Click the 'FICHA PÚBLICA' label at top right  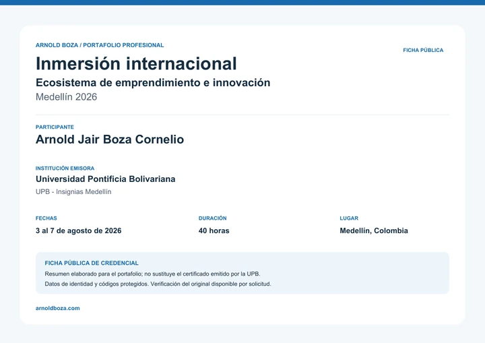click(423, 50)
